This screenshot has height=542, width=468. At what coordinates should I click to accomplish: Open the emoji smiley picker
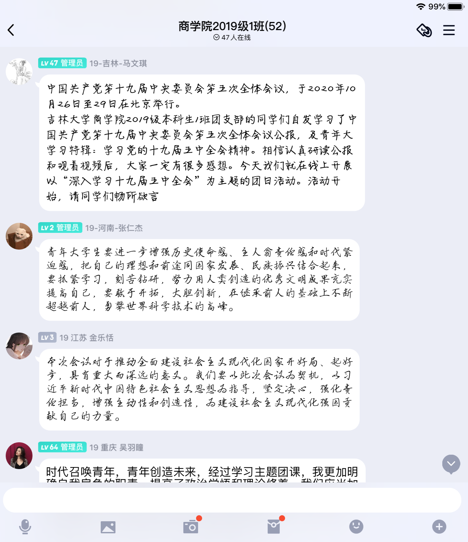(356, 527)
